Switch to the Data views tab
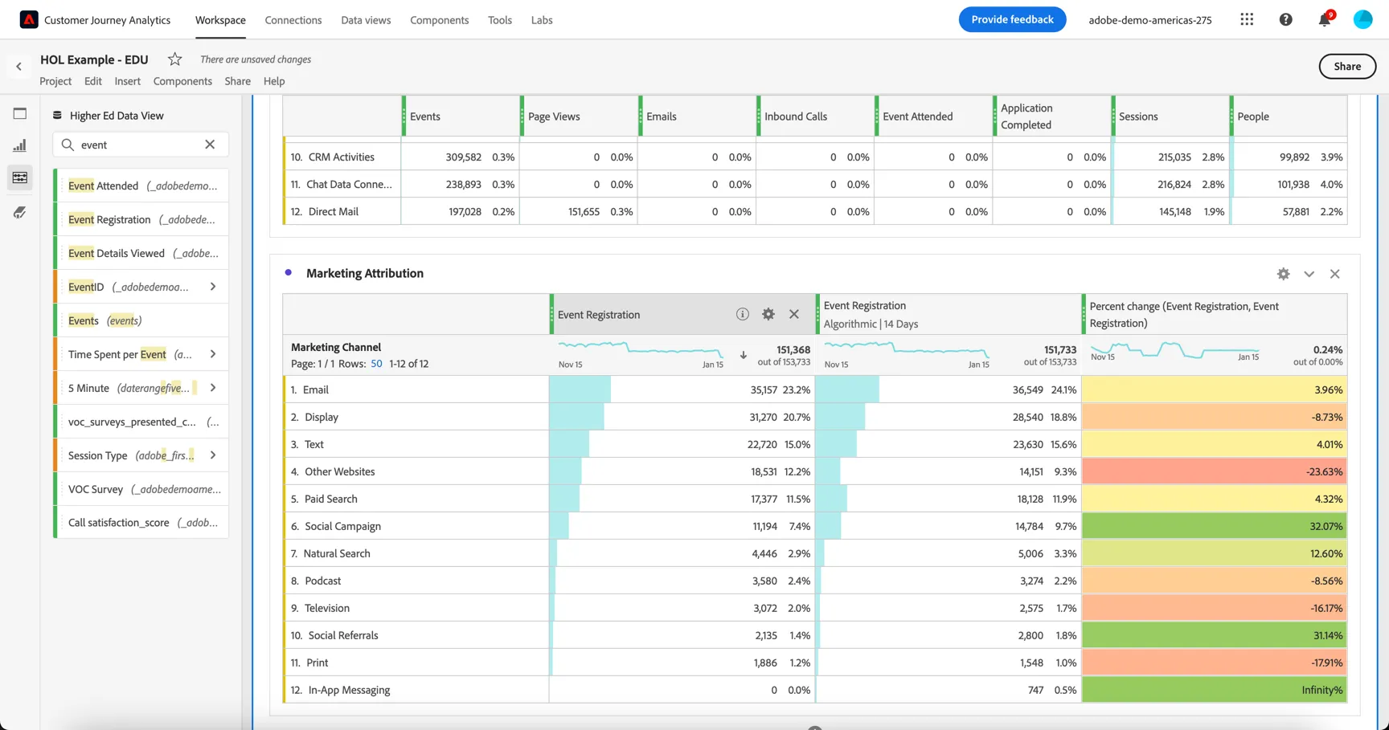Viewport: 1389px width, 730px height. (x=366, y=20)
